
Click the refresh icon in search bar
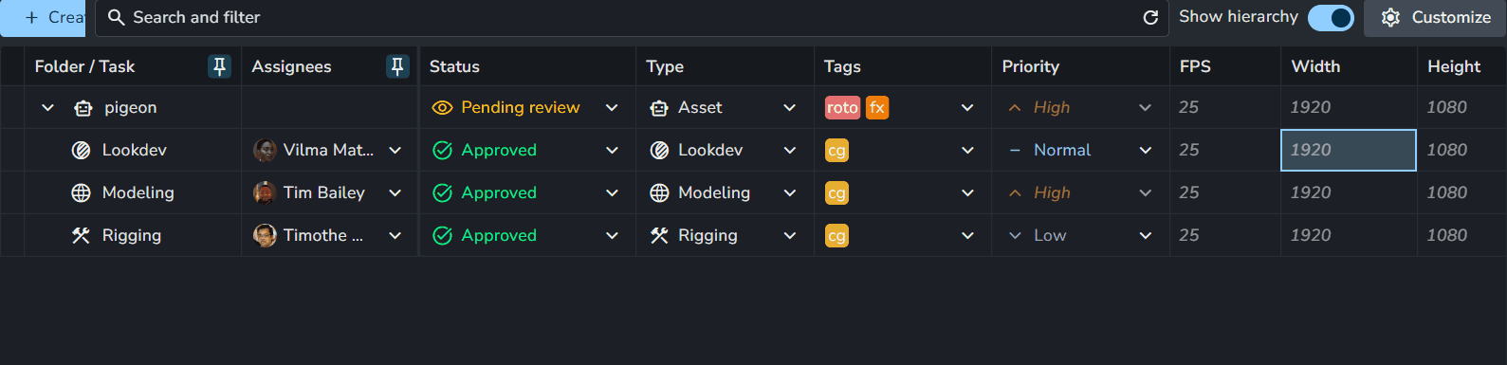(x=1150, y=17)
